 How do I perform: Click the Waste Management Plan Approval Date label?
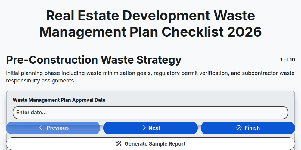coord(59,100)
